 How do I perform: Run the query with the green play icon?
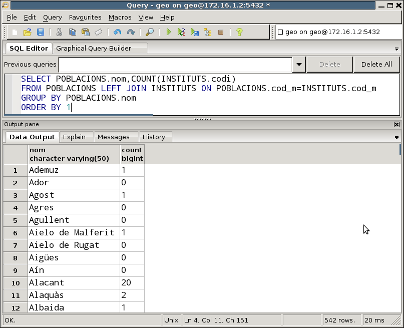tap(169, 32)
